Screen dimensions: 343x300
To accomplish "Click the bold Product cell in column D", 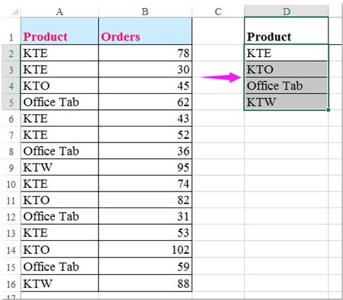I will pyautogui.click(x=287, y=31).
